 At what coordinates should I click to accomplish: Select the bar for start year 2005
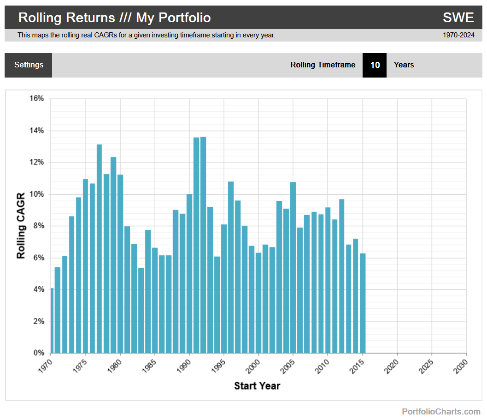coord(293,268)
